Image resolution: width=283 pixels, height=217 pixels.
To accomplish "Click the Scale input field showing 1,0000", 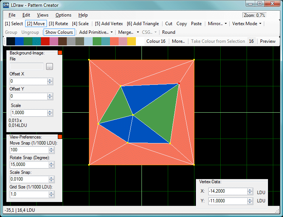I will 29,113.
